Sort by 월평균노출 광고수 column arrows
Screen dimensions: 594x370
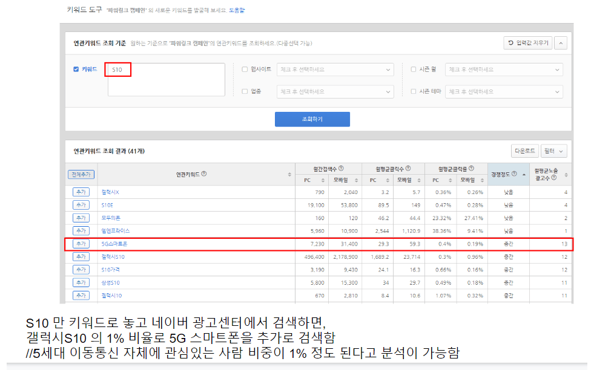click(x=566, y=175)
